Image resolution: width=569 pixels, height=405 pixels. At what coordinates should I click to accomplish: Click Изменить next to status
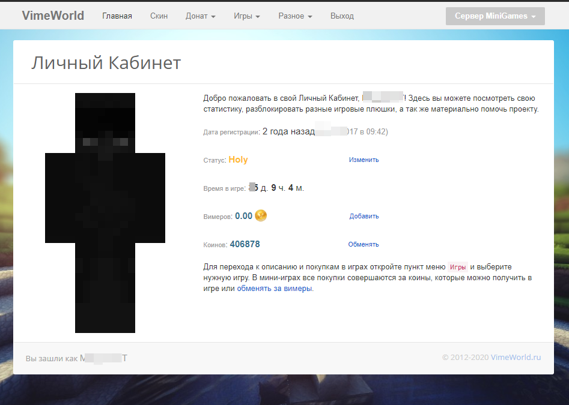pos(364,160)
